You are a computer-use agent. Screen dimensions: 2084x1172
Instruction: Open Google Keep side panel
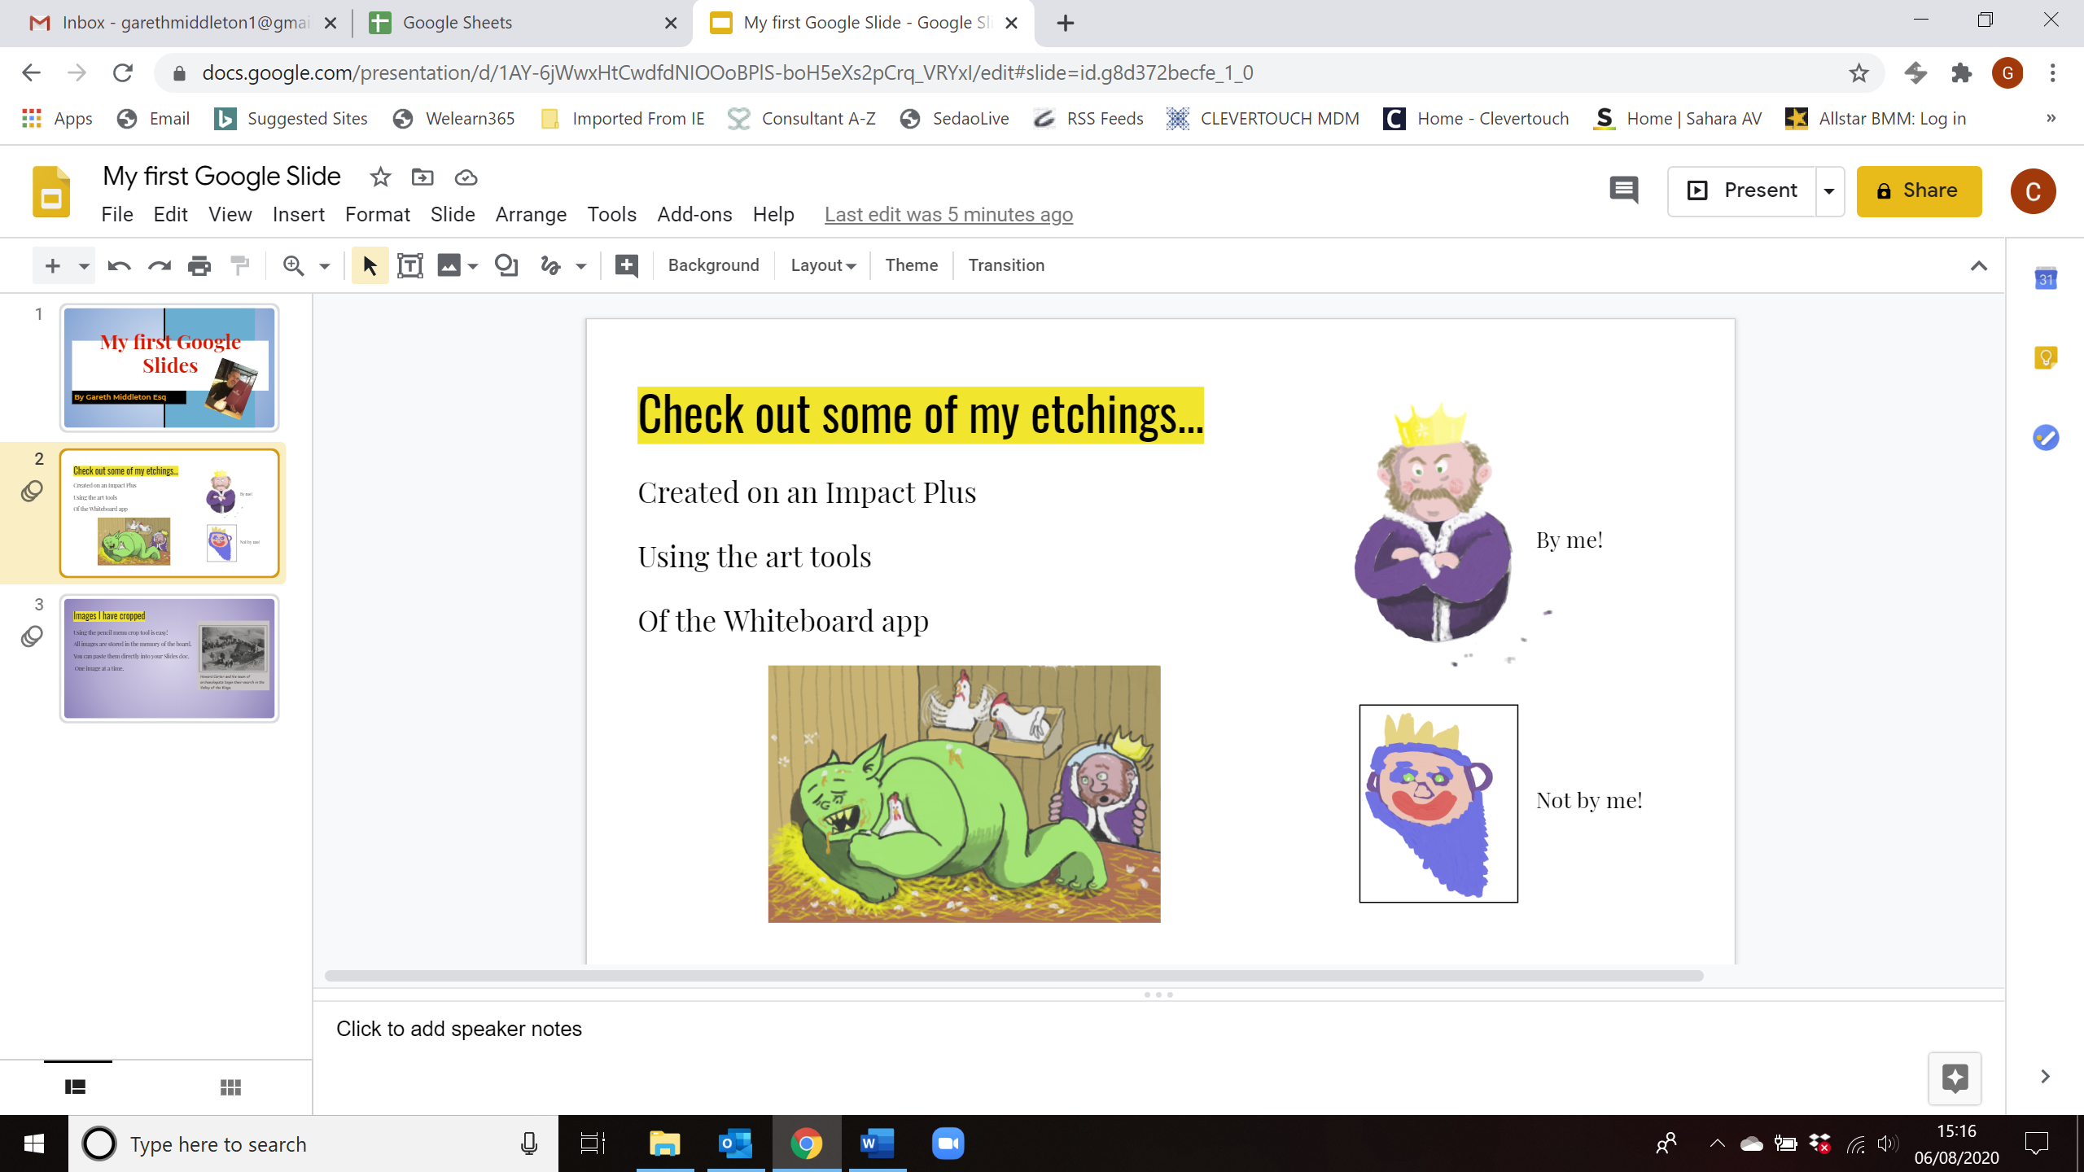(x=2046, y=357)
